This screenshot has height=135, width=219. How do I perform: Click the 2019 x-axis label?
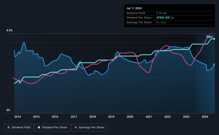click(x=111, y=117)
